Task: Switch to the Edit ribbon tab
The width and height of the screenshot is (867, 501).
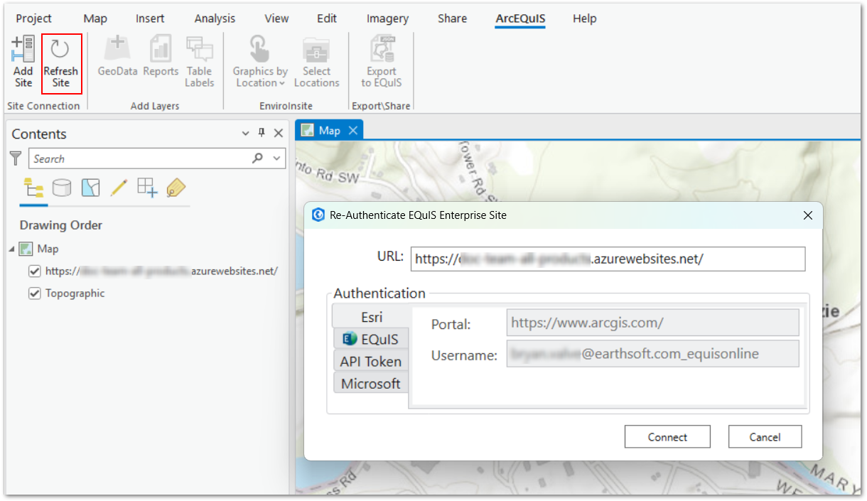Action: 327,18
